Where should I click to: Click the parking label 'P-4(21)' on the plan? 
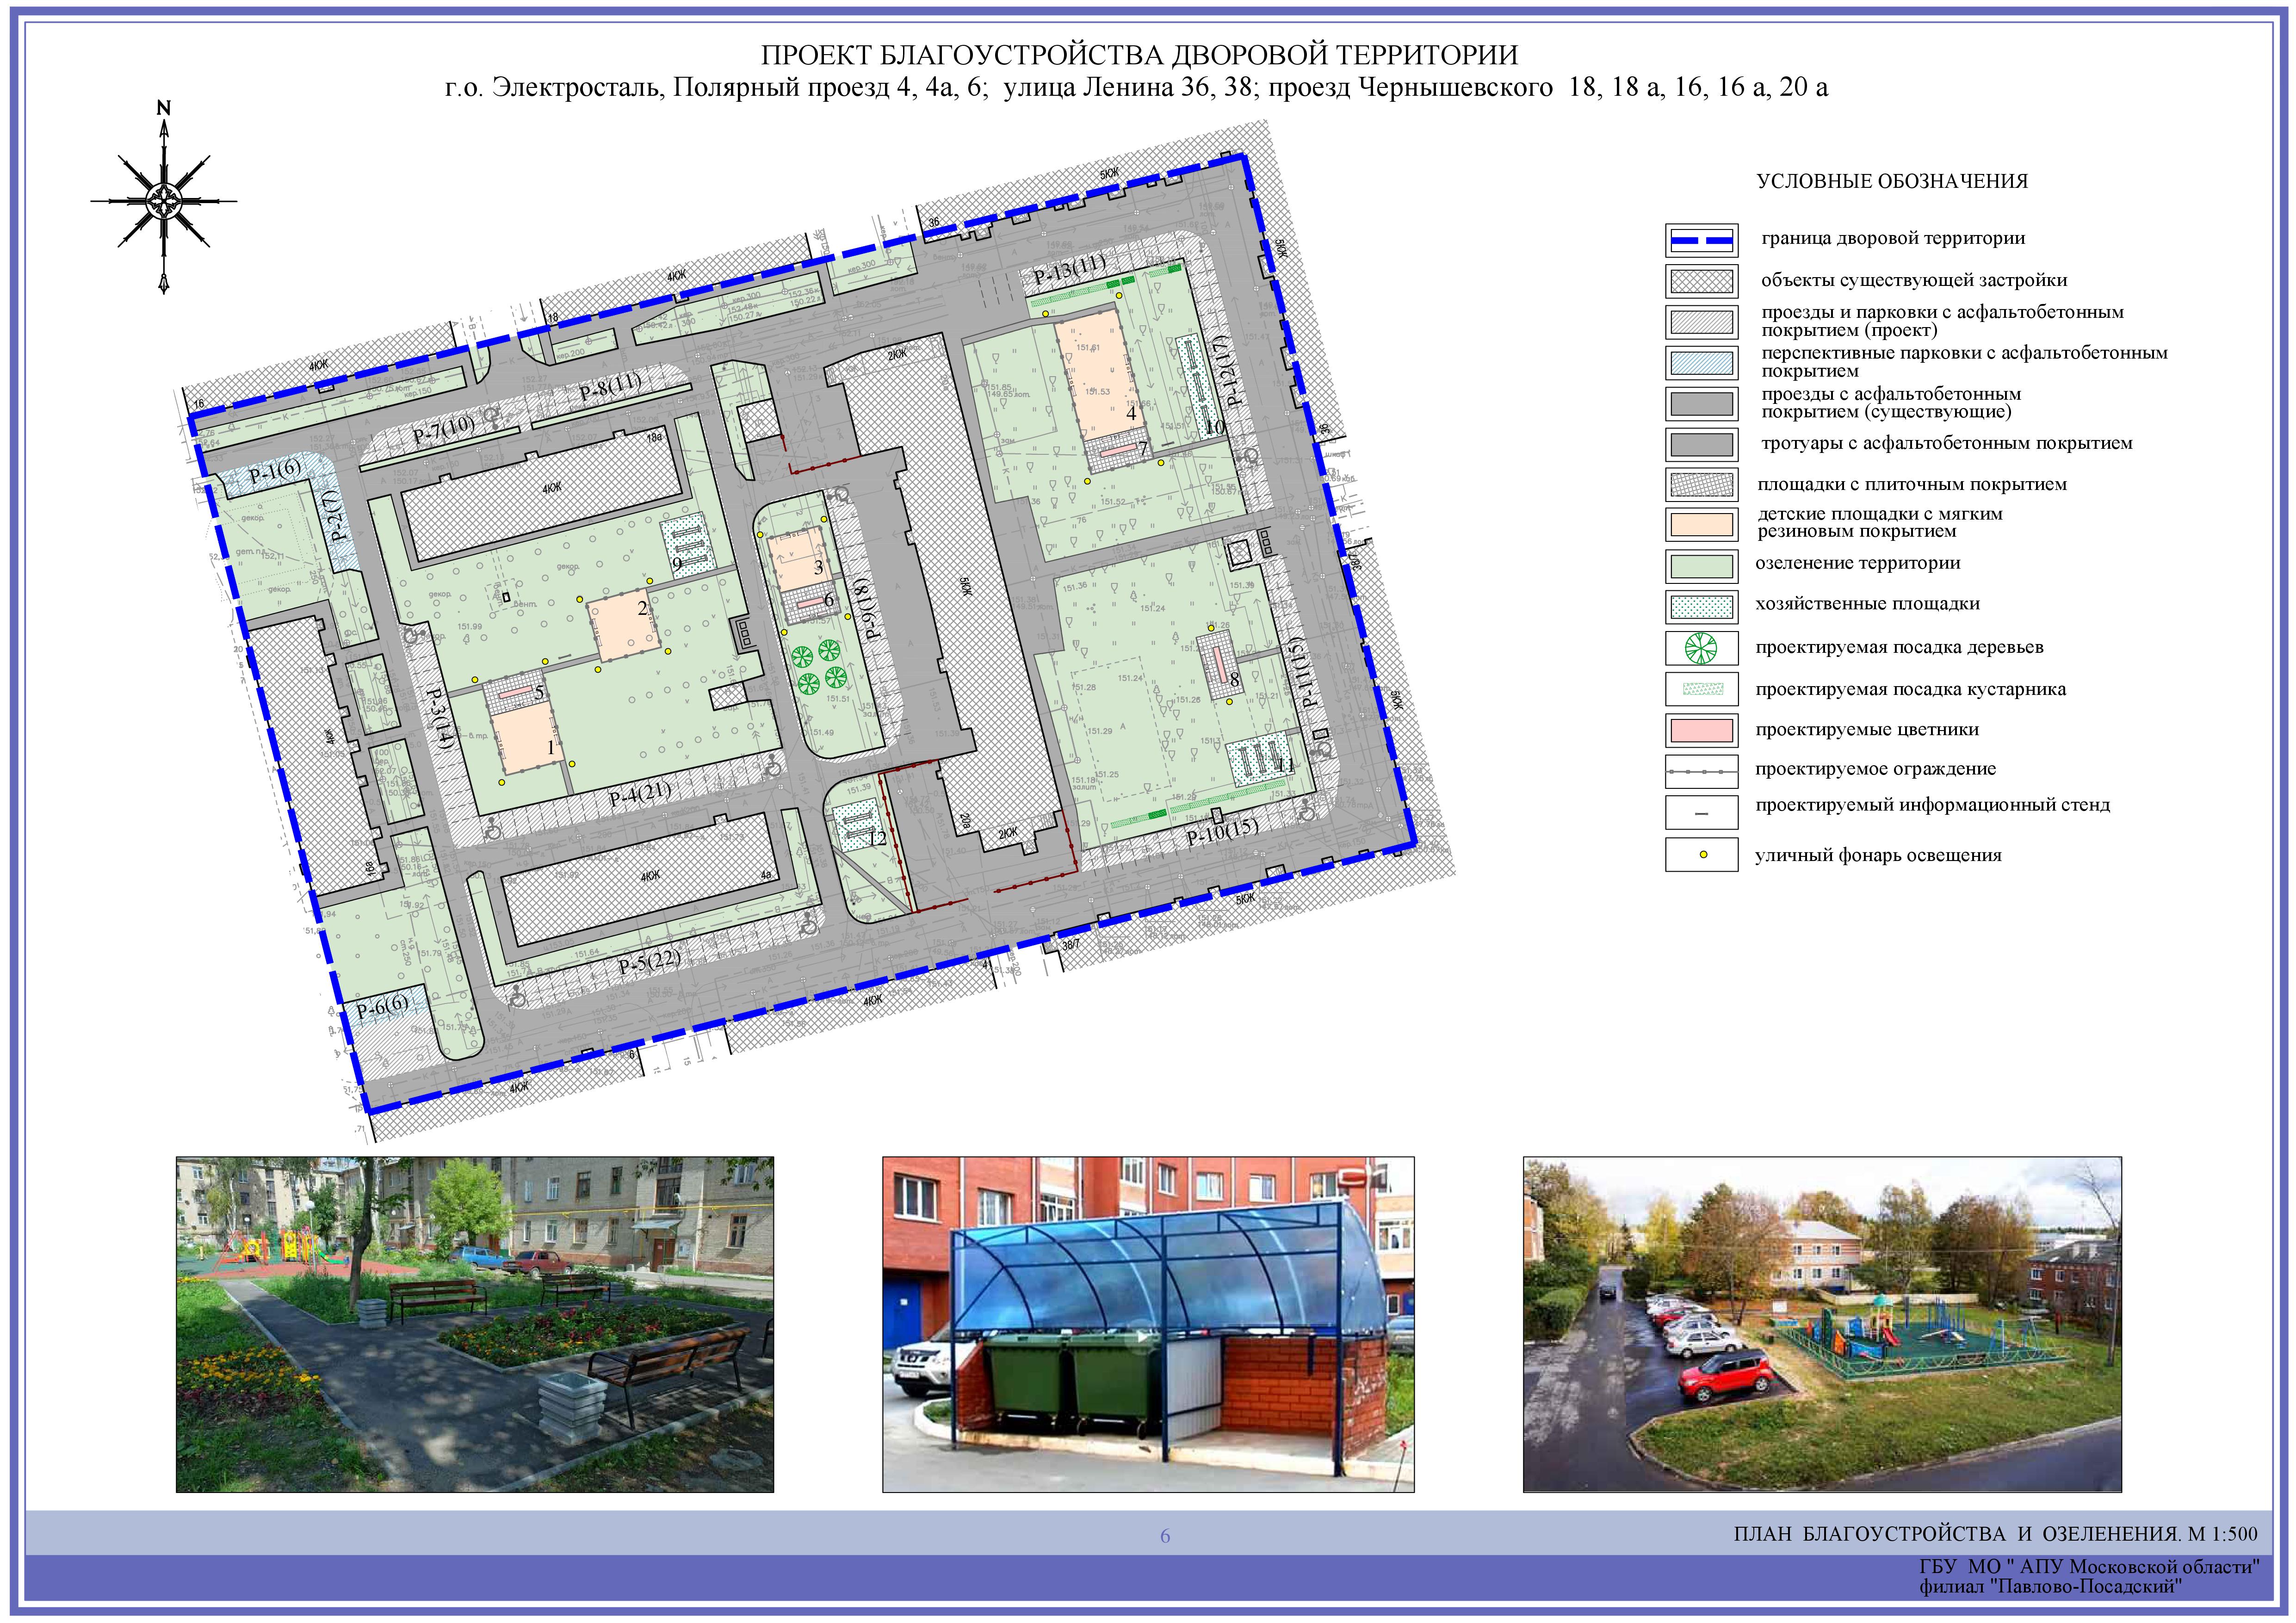[x=640, y=795]
